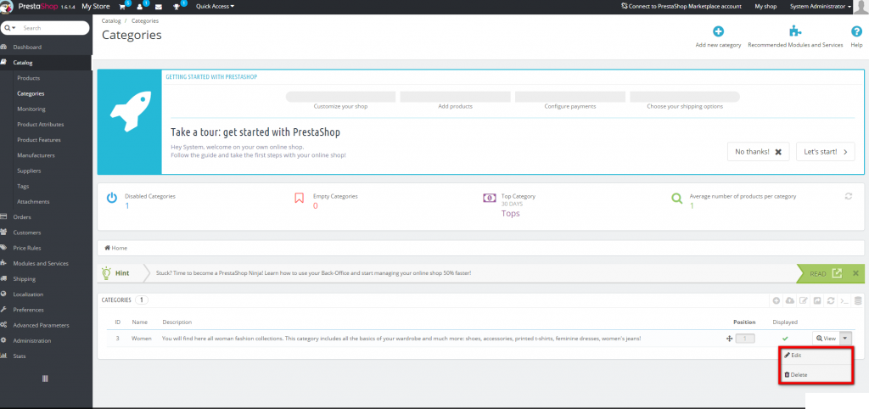The image size is (869, 409).
Task: Click the Position value field for Women
Action: 745,339
